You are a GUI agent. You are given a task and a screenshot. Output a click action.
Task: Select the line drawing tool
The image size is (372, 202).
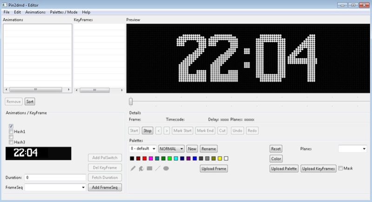[x=158, y=169]
